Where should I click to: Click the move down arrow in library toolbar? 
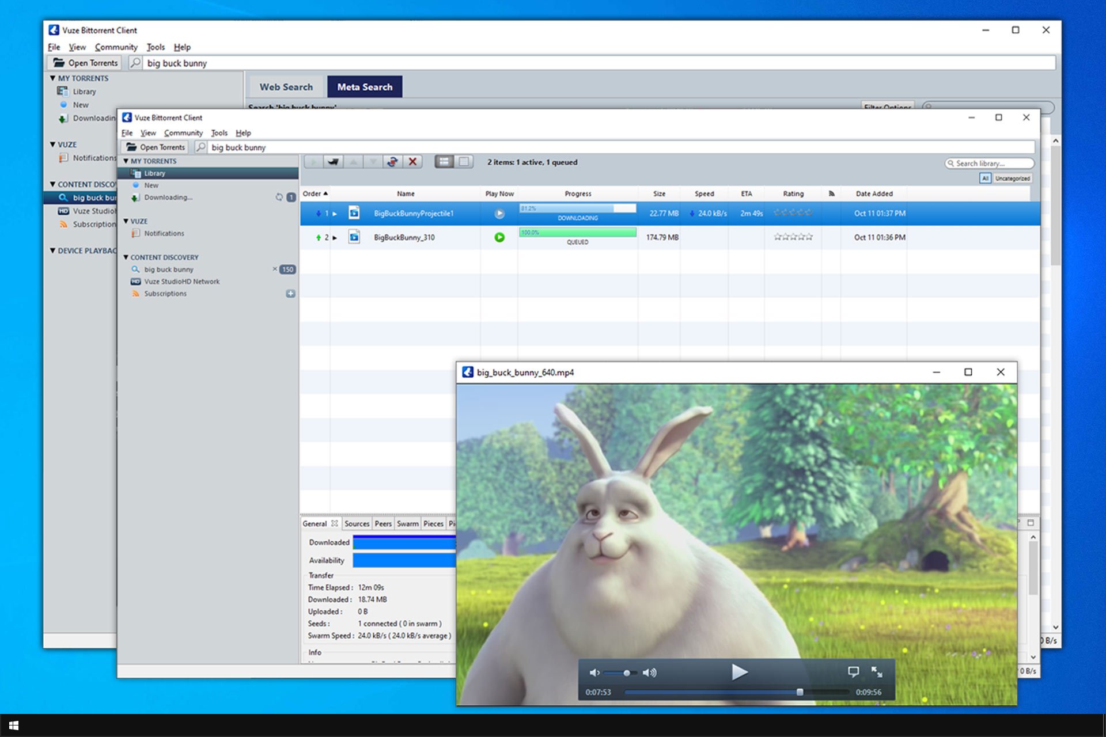point(373,162)
